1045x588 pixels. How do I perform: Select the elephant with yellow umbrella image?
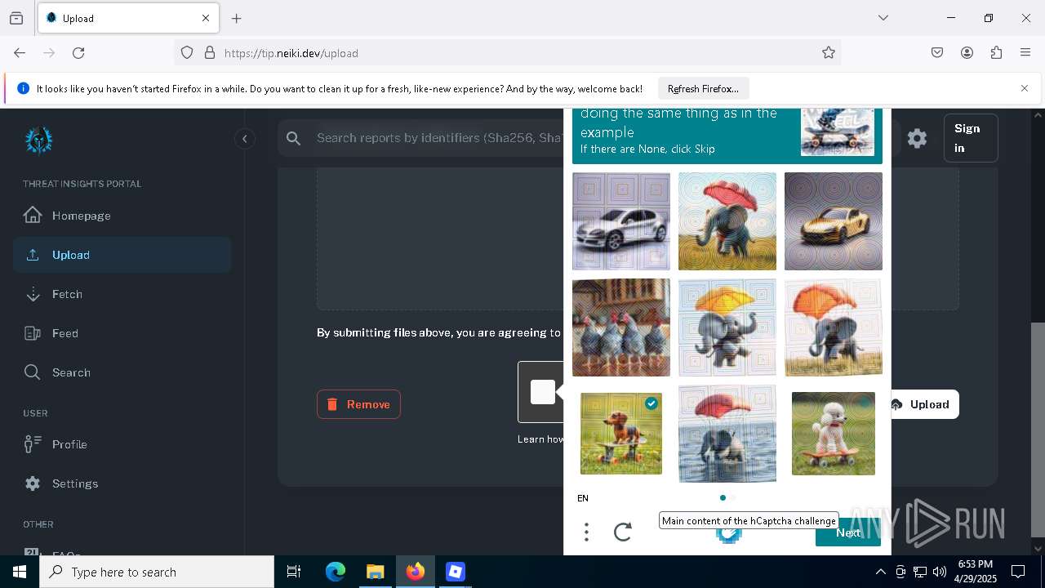pyautogui.click(x=727, y=327)
